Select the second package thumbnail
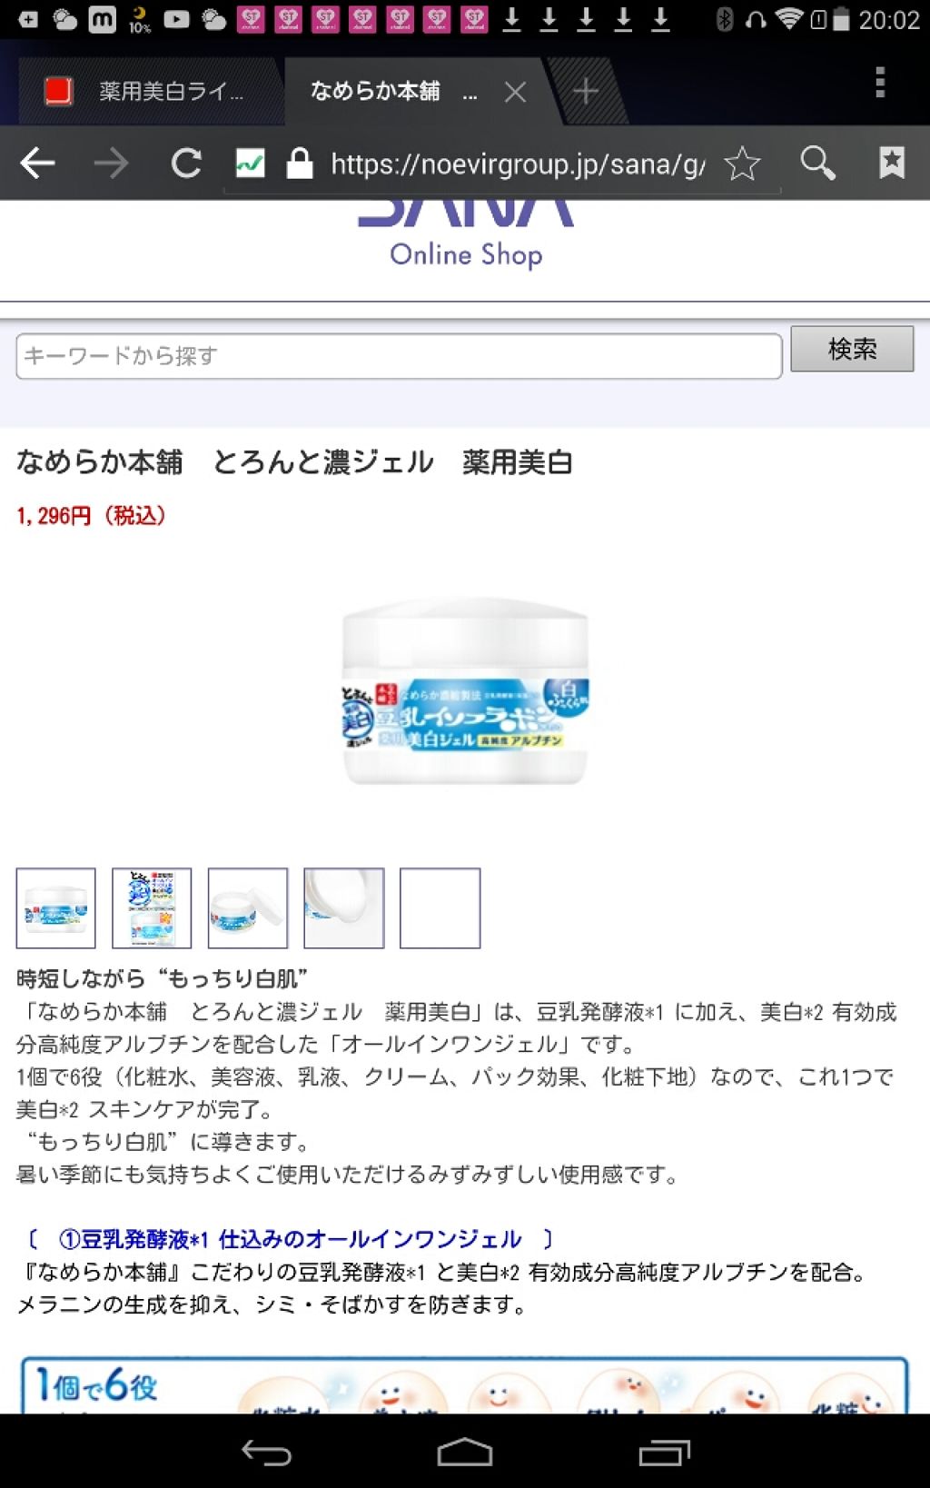Screen dimensions: 930x1488 tap(152, 908)
